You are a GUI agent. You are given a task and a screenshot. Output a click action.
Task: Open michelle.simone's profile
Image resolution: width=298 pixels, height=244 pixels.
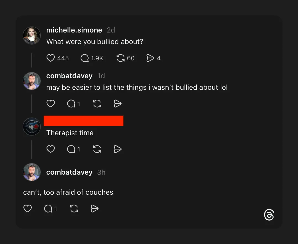(74, 30)
